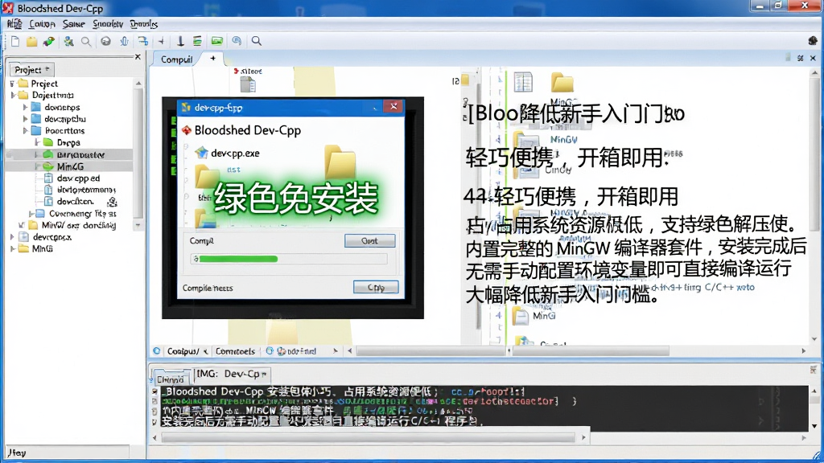
Task: Switch to the Comtoels bottom tab
Action: click(x=235, y=351)
